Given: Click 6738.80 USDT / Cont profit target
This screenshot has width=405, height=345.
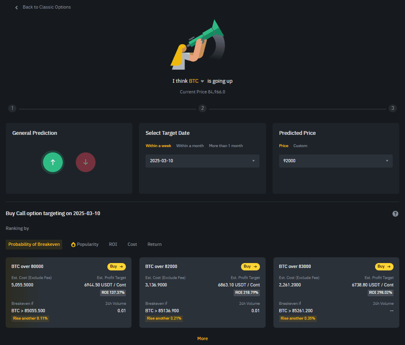Looking at the screenshot, I should pyautogui.click(x=373, y=285).
